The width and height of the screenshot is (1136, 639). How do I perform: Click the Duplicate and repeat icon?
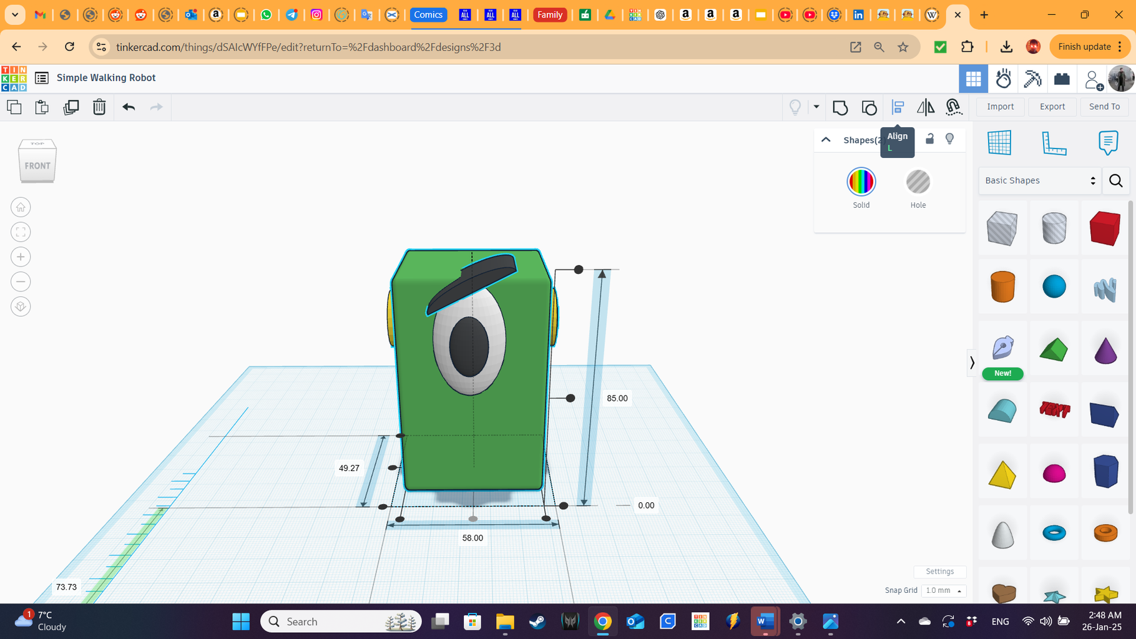tap(71, 107)
